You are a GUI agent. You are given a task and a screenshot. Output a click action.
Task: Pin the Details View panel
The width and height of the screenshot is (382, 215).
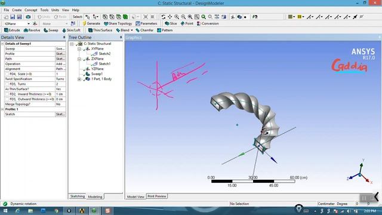64,37
